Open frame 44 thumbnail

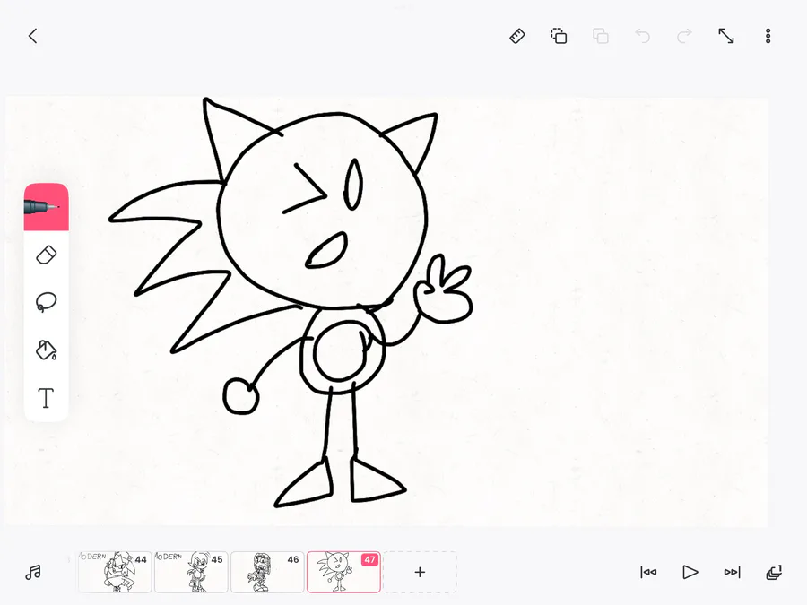[x=115, y=572]
